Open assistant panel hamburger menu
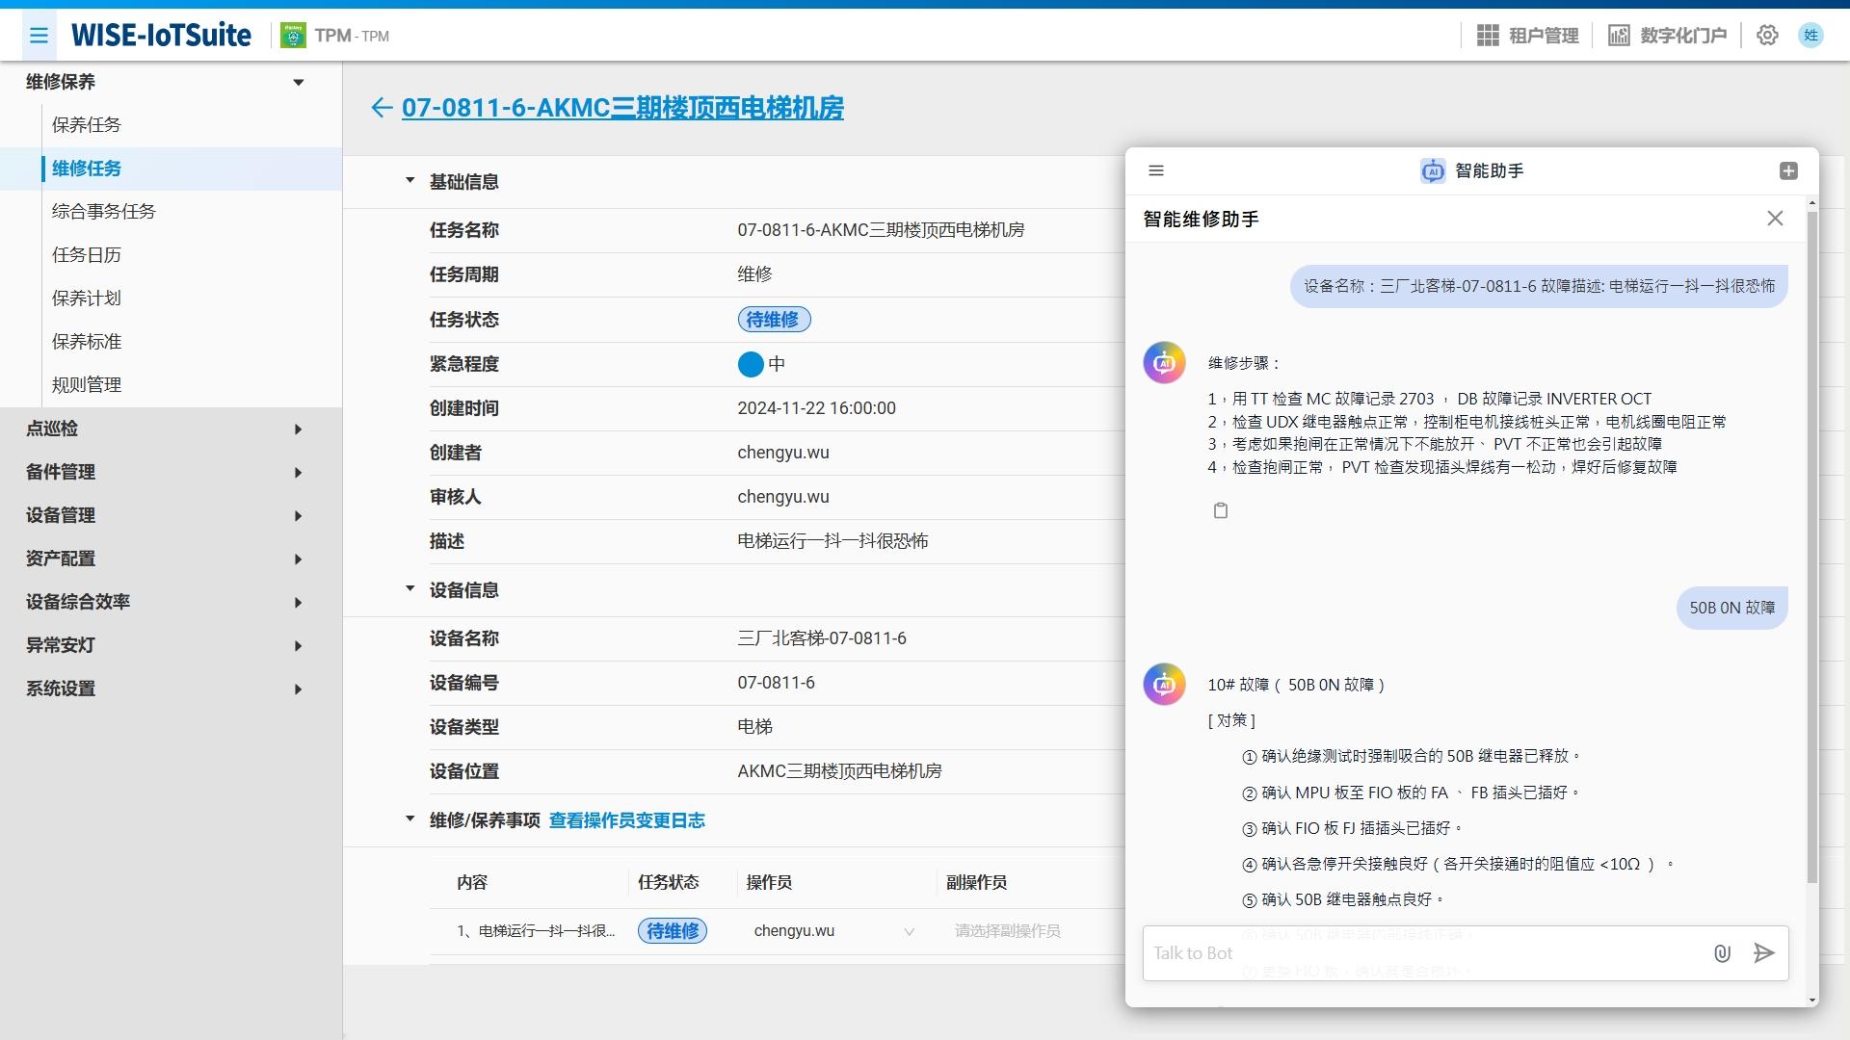 pos(1156,170)
